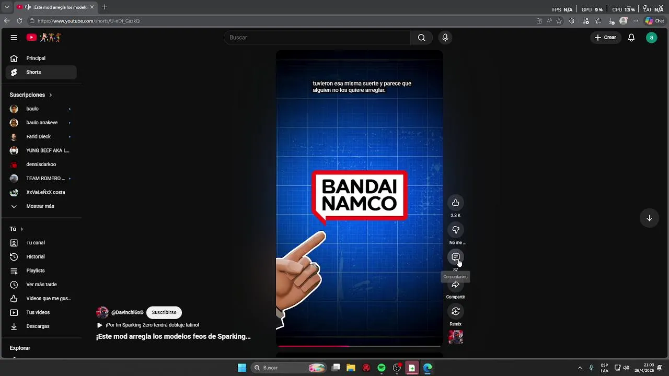This screenshot has height=376, width=669.
Task: Open Videos que me gustan
Action: coord(41,299)
